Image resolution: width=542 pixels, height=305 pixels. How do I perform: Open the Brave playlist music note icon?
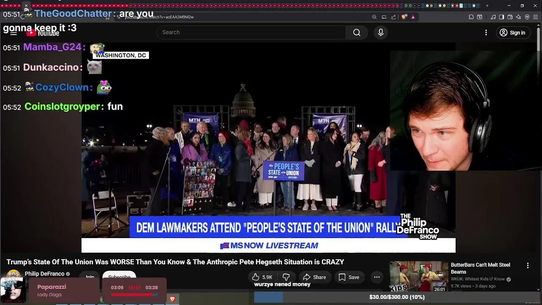coord(493,17)
